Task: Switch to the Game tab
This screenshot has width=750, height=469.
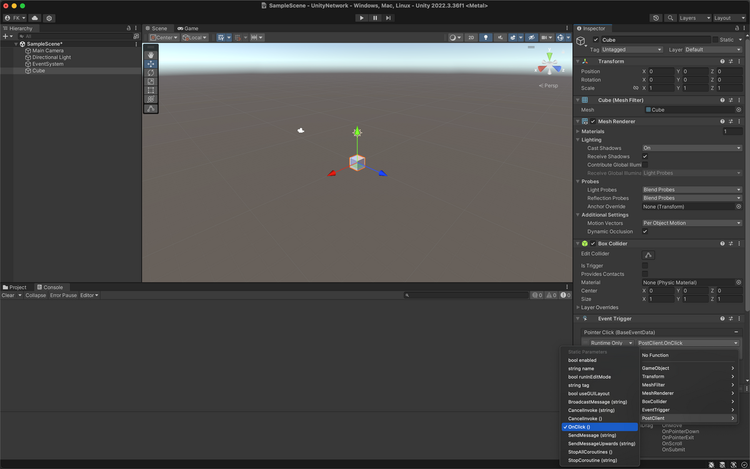Action: 187,28
